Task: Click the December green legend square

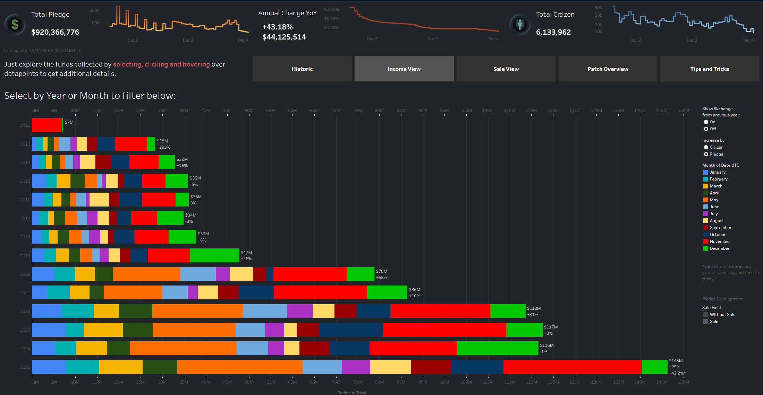Action: click(x=705, y=248)
